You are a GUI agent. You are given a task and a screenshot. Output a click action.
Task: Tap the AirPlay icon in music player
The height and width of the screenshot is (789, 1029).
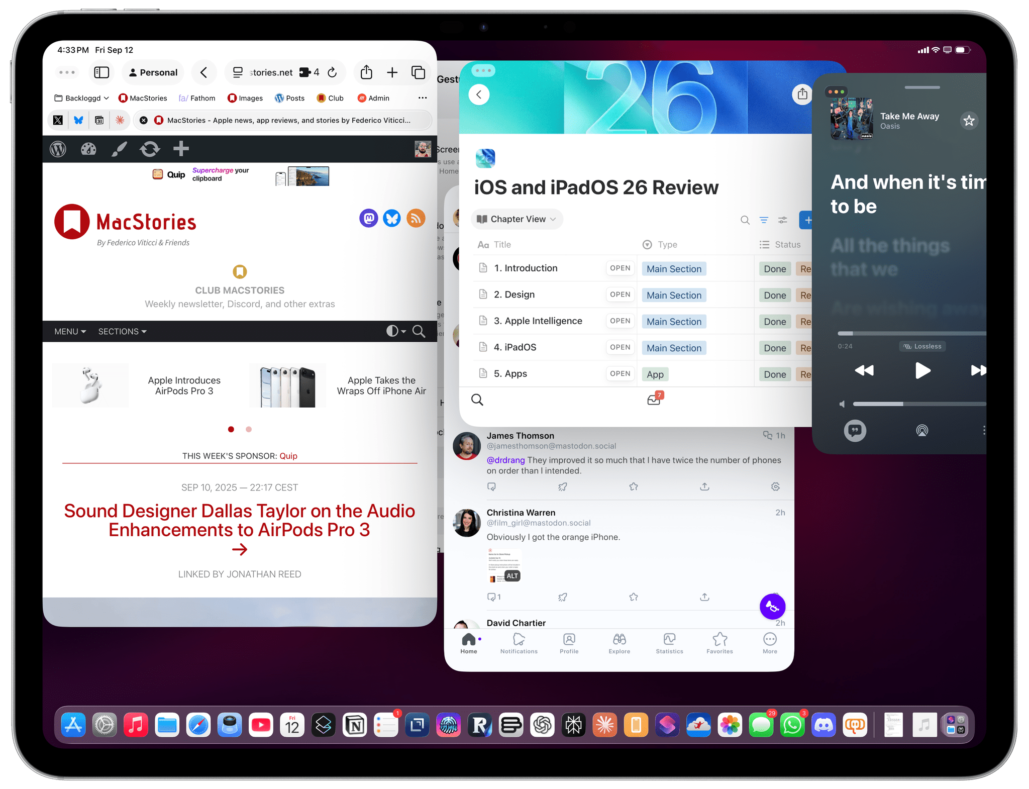tap(921, 430)
